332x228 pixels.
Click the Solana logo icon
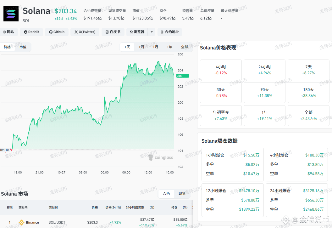11,14
